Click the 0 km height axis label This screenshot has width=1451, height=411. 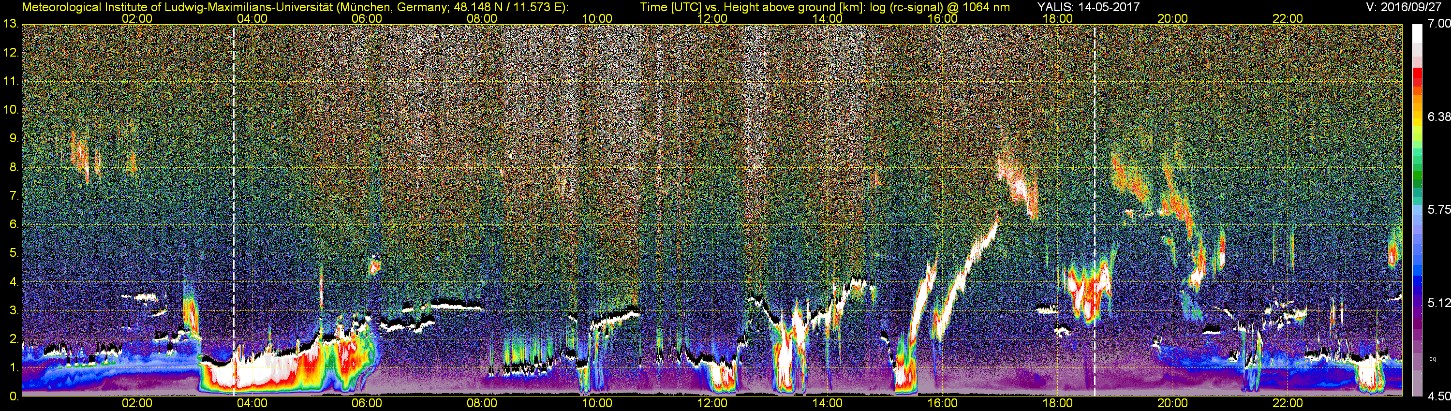(14, 396)
